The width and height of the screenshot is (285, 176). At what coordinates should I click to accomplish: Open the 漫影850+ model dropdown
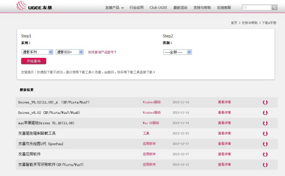[x=69, y=52]
